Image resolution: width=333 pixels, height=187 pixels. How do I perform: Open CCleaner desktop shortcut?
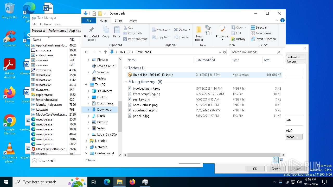(9, 38)
